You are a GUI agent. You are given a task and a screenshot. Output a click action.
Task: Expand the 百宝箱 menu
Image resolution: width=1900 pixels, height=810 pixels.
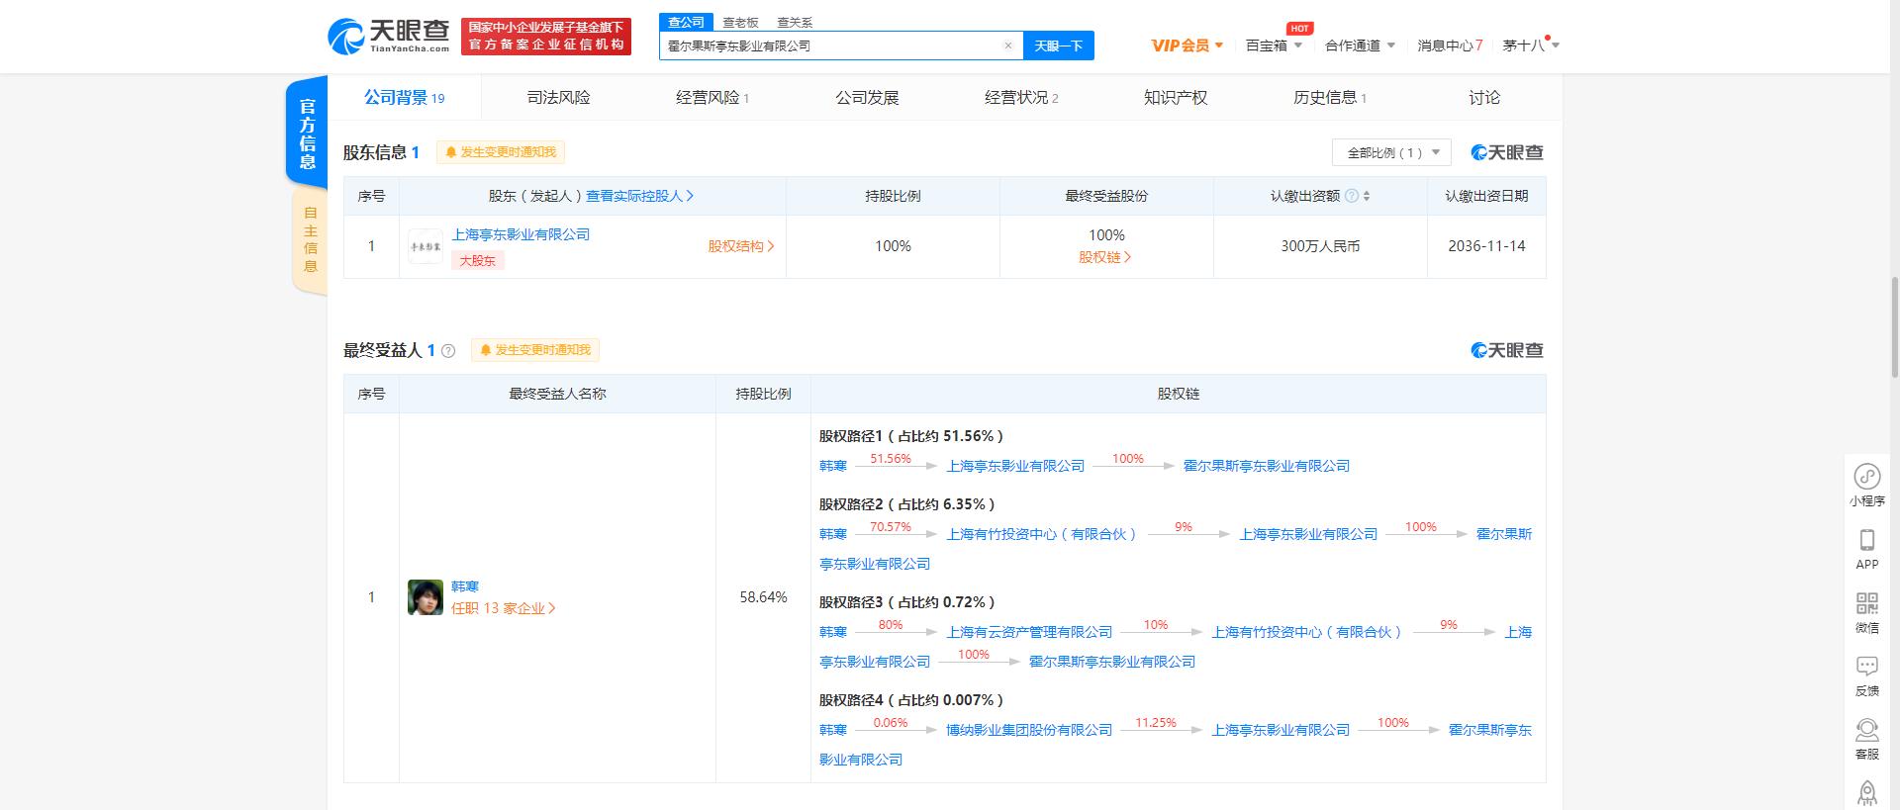[x=1274, y=45]
